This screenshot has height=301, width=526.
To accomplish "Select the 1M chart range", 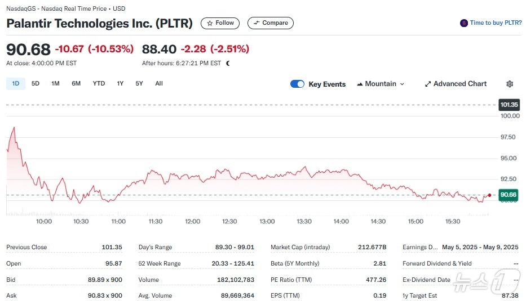I will (55, 84).
